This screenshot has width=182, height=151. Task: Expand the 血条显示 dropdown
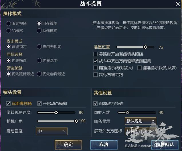click(x=140, y=121)
